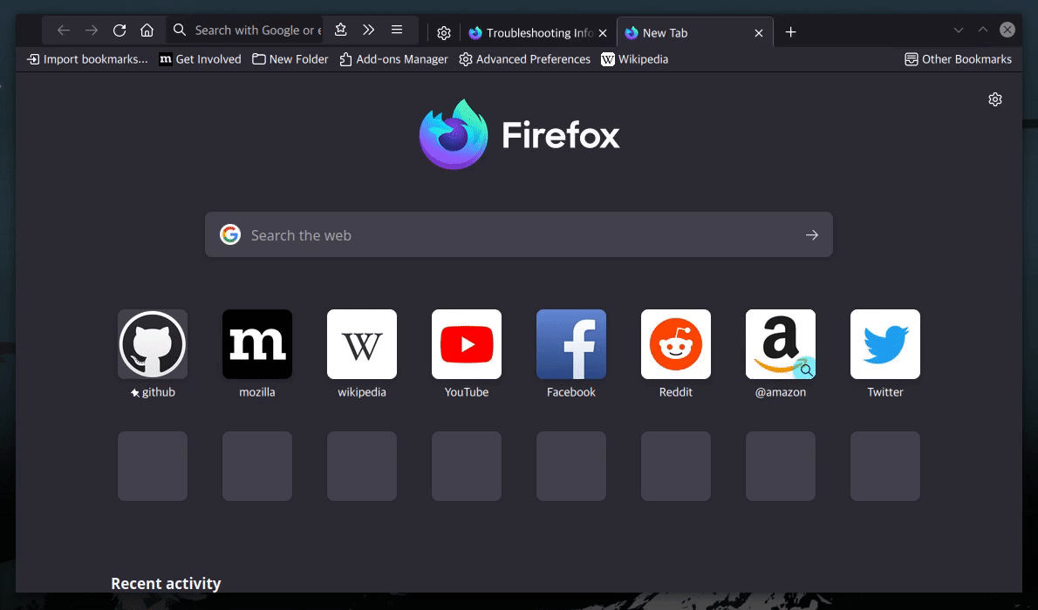Open the New Folder bookmark folder
Viewport: 1038px width, 610px height.
[290, 59]
